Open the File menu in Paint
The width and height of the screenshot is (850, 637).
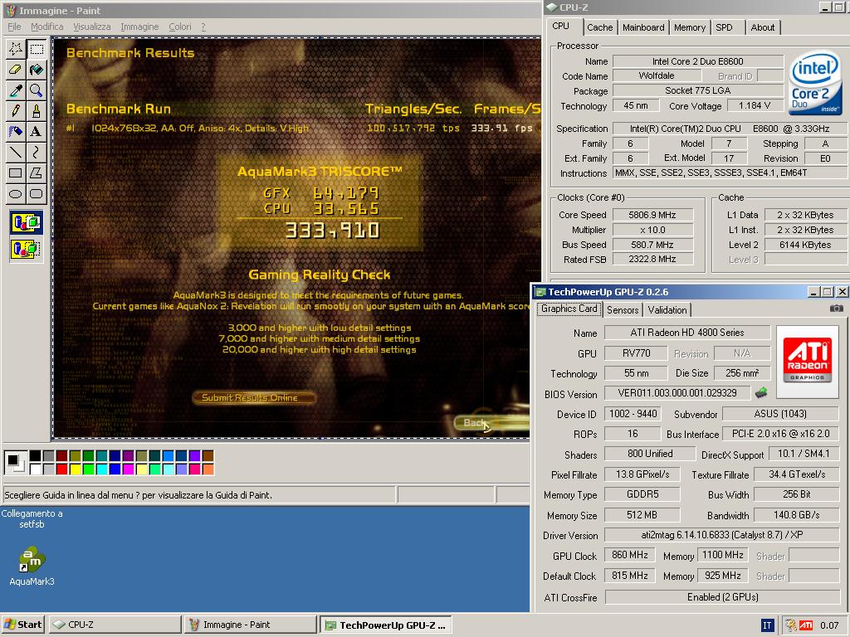pos(14,27)
